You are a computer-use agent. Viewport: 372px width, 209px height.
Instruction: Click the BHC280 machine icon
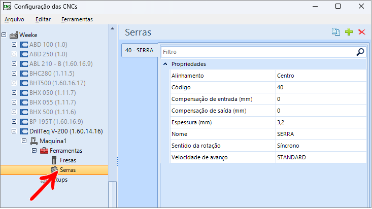click(24, 74)
